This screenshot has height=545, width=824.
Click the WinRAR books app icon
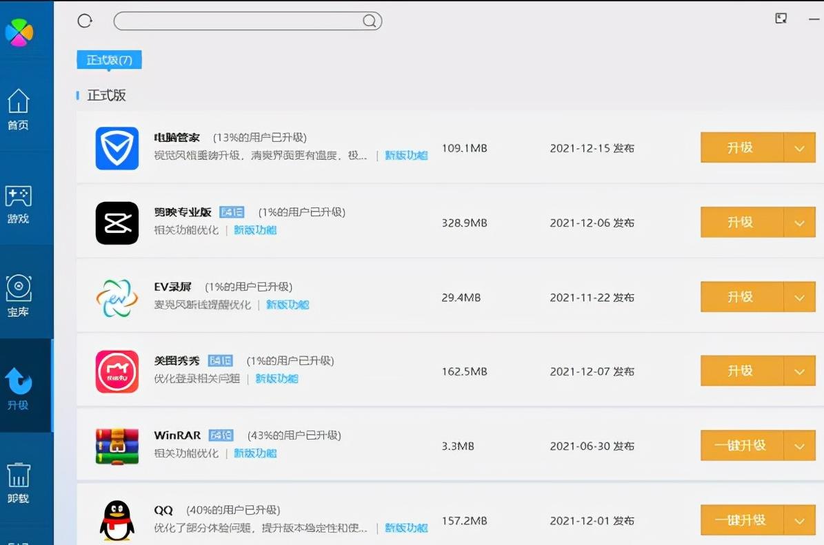pos(117,445)
